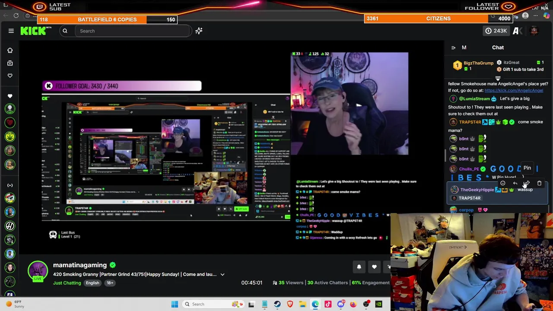Pin TheGeekyHippie's chat message
The width and height of the screenshot is (553, 311).
pos(527,183)
